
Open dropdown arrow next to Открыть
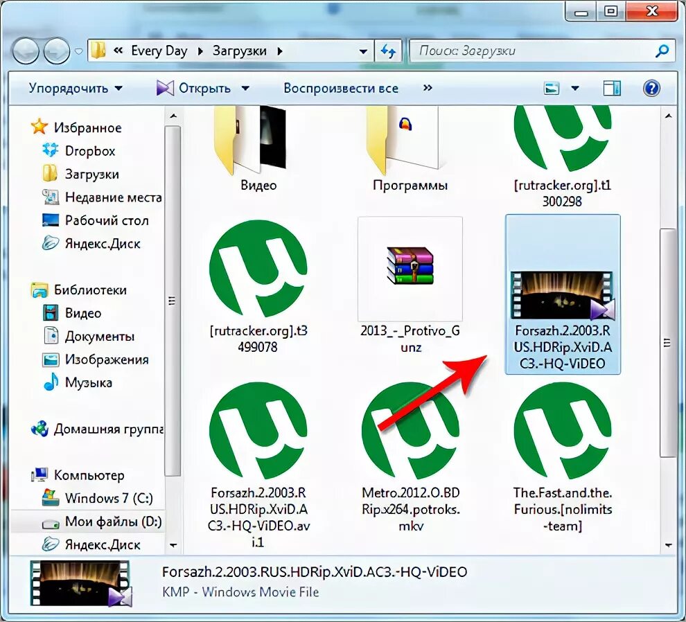coord(245,89)
